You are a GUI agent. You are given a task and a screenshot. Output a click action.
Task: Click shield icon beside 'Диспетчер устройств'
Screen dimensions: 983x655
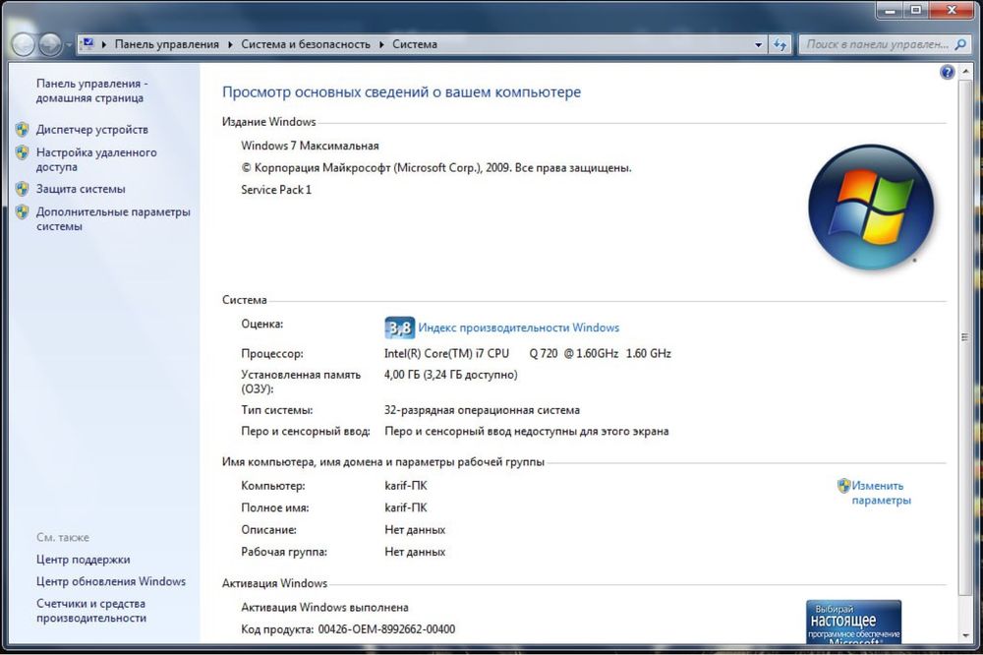22,129
